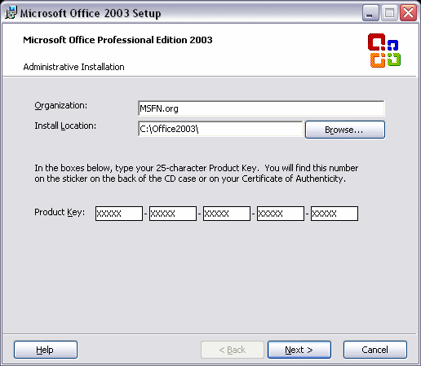The image size is (421, 366).
Task: Close the setup window with the X
Action: (x=409, y=13)
